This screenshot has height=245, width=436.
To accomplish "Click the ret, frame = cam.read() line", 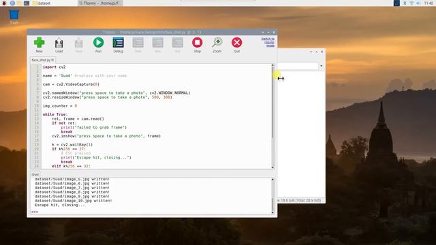I will point(78,118).
